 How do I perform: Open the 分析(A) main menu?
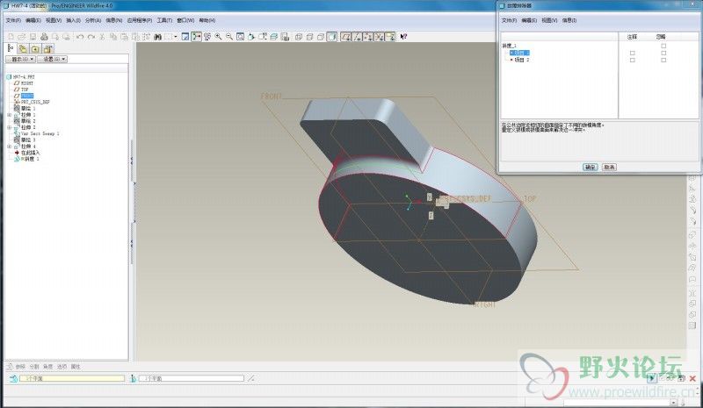coord(93,20)
